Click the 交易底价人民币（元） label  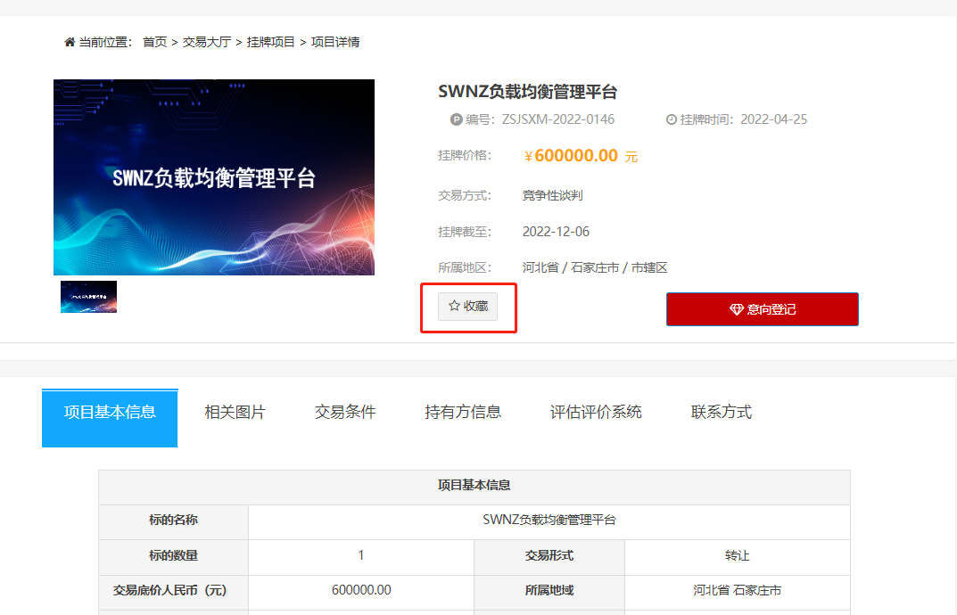click(x=169, y=590)
